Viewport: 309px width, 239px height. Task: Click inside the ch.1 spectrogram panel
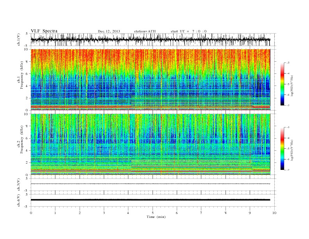150,80
